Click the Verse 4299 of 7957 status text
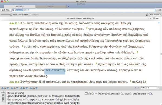Viewport: 162px width, 105px height. coord(20,15)
